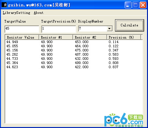The height and width of the screenshot is (128, 148).
Task: Click precision cell 0.837
Action: click(113, 67)
